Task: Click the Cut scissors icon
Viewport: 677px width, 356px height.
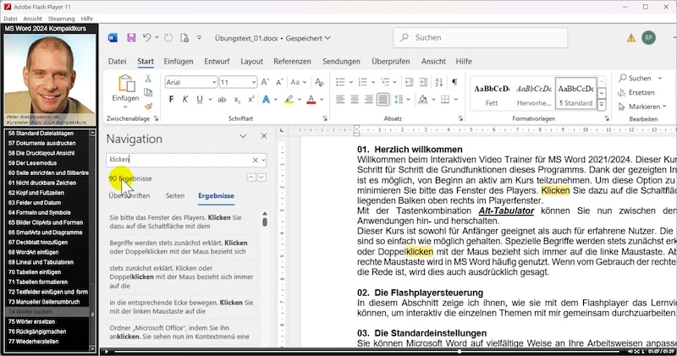Action: (x=148, y=79)
